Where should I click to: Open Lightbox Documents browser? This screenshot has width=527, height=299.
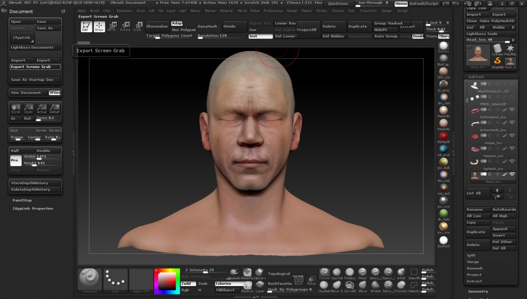[x=35, y=48]
